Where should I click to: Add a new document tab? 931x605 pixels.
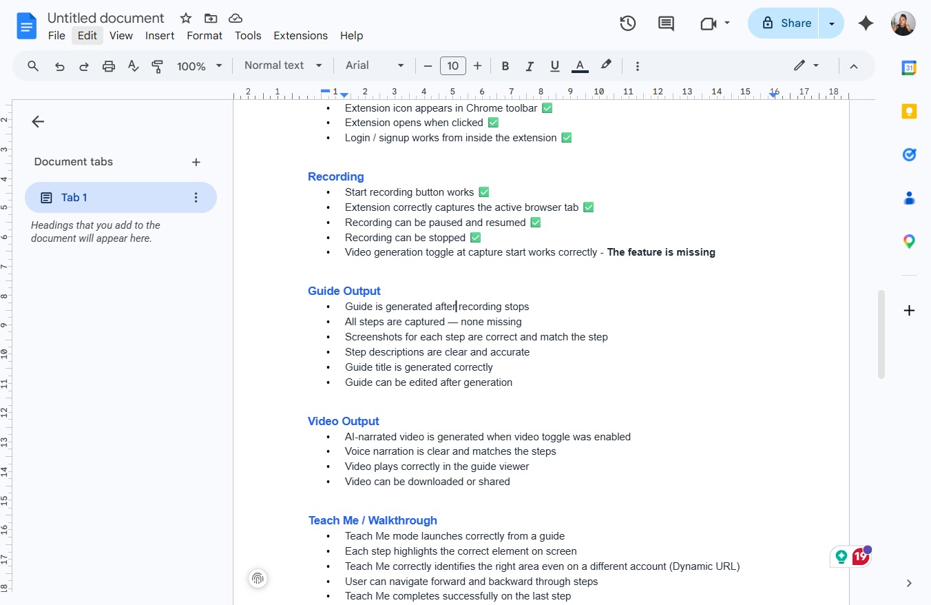[x=196, y=162]
